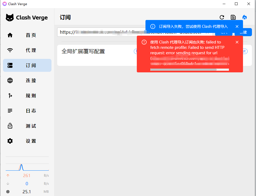Click the globe connections icon

click(x=10, y=80)
